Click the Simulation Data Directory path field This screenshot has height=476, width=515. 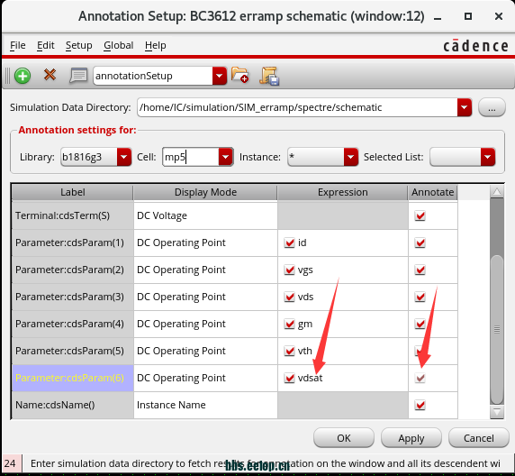[297, 107]
